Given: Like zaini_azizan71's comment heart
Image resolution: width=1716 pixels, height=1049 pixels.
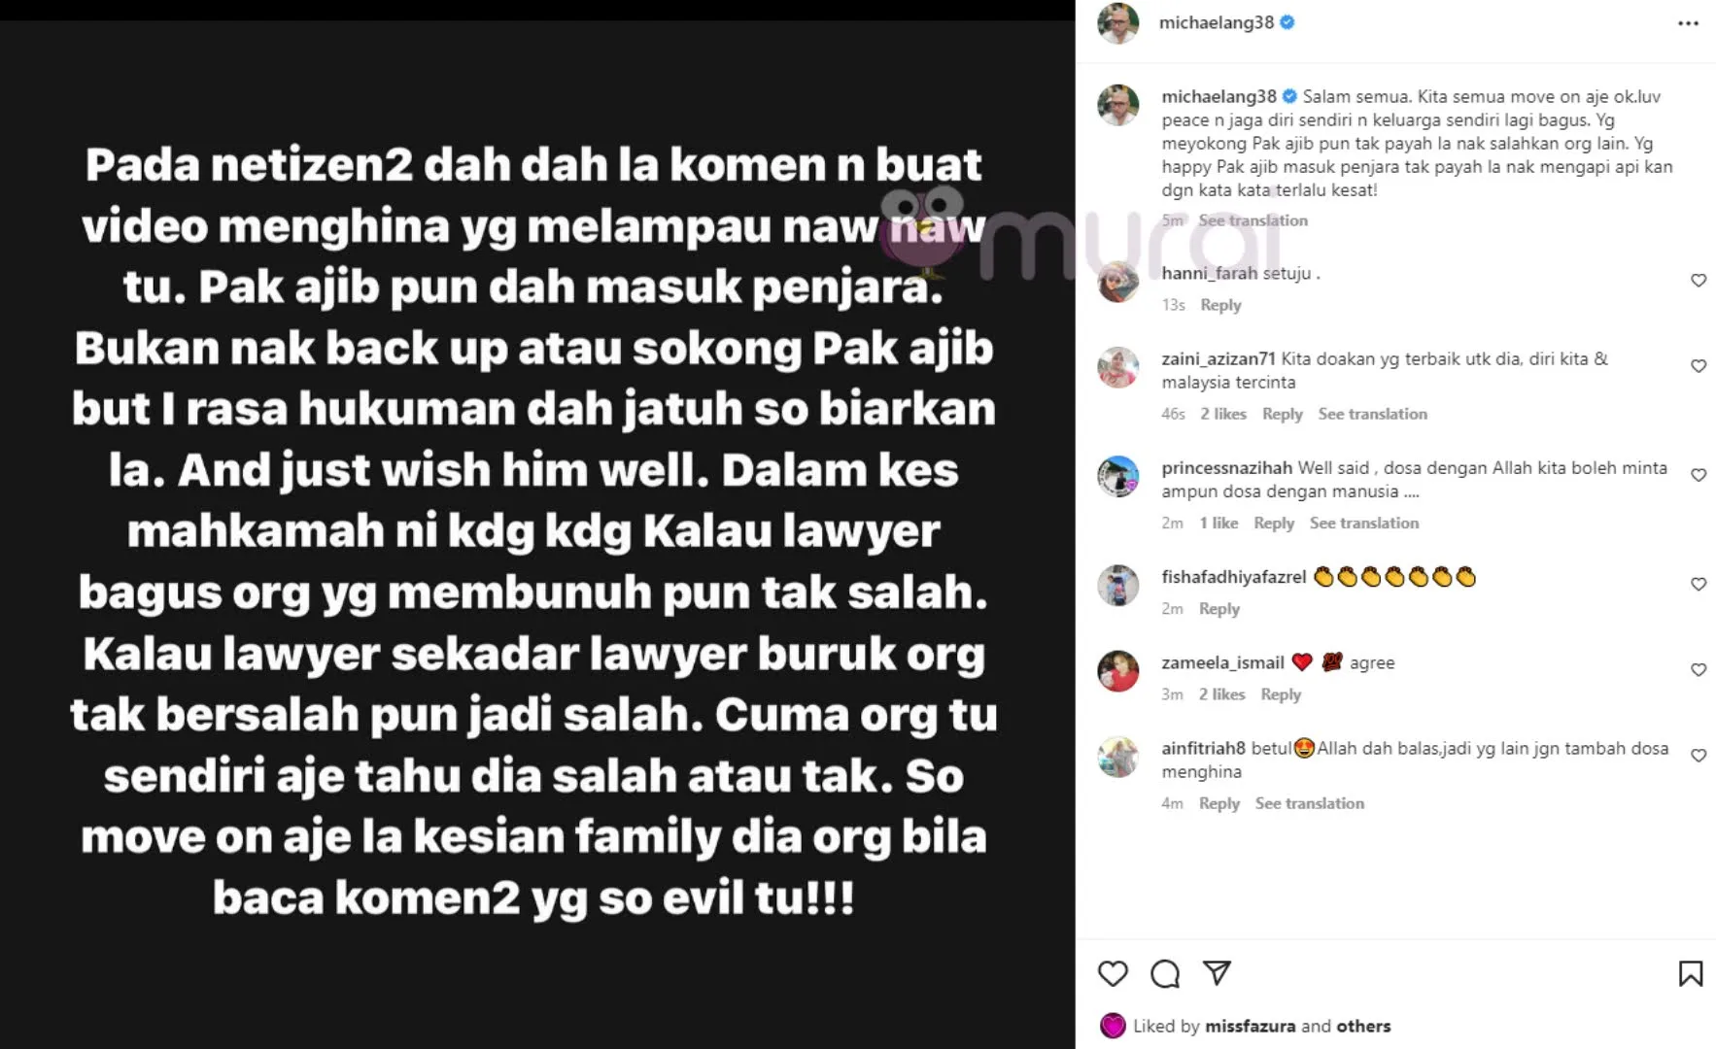Looking at the screenshot, I should [1699, 366].
